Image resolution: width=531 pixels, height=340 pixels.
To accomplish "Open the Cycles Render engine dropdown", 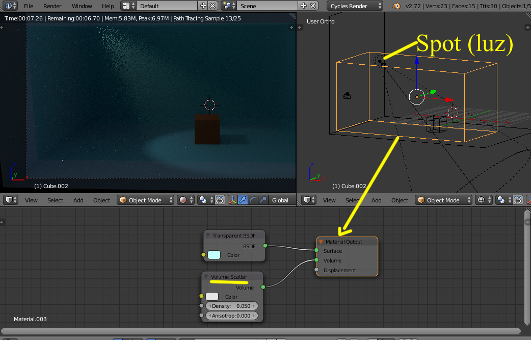I will coord(356,6).
